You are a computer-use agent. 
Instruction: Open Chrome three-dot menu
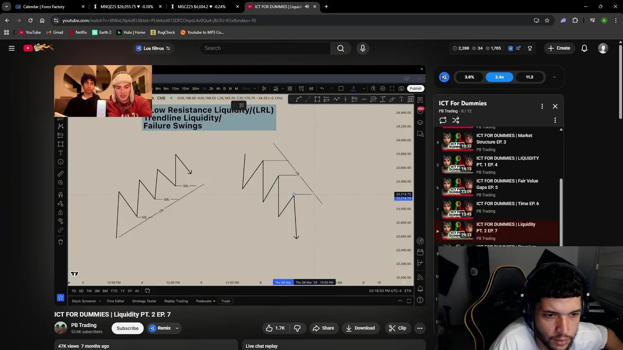[x=616, y=20]
